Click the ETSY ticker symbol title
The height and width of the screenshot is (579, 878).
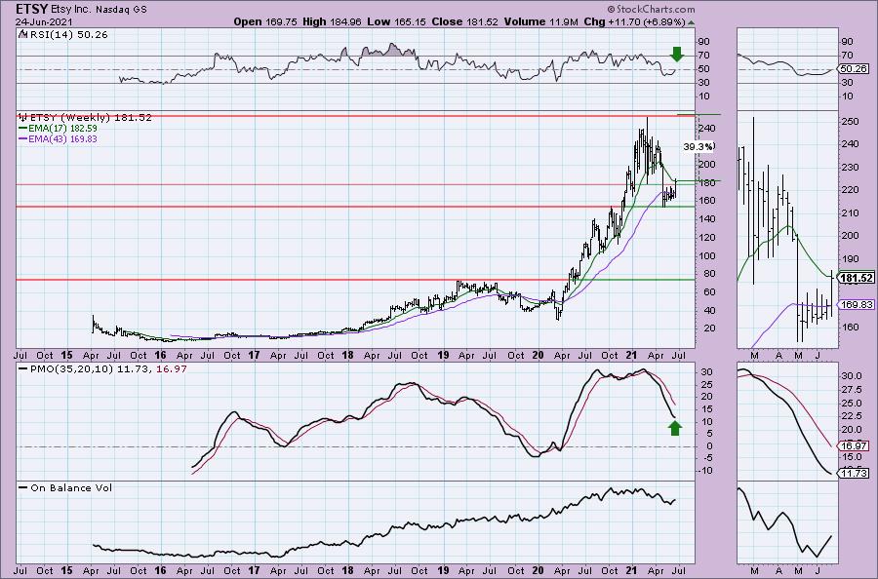coord(32,10)
